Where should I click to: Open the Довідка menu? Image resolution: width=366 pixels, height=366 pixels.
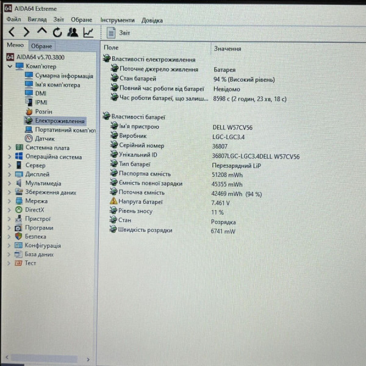tap(152, 21)
